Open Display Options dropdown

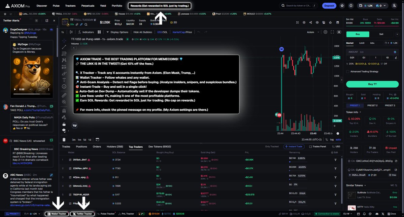[117, 32]
